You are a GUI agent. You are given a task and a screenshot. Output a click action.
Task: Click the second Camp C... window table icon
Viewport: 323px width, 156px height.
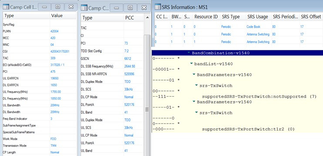(x=84, y=8)
